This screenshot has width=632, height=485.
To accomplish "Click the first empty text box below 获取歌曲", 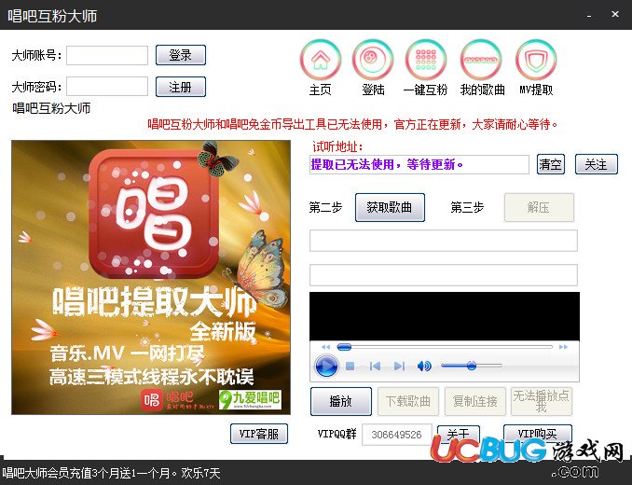I will pos(444,241).
